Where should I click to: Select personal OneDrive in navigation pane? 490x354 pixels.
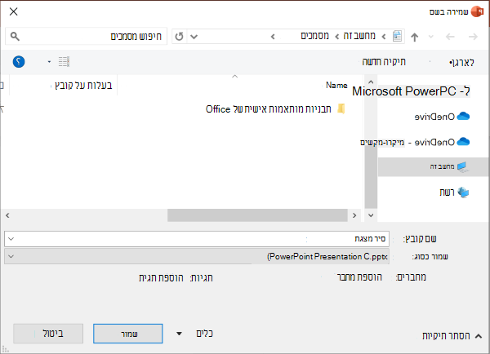pos(442,117)
